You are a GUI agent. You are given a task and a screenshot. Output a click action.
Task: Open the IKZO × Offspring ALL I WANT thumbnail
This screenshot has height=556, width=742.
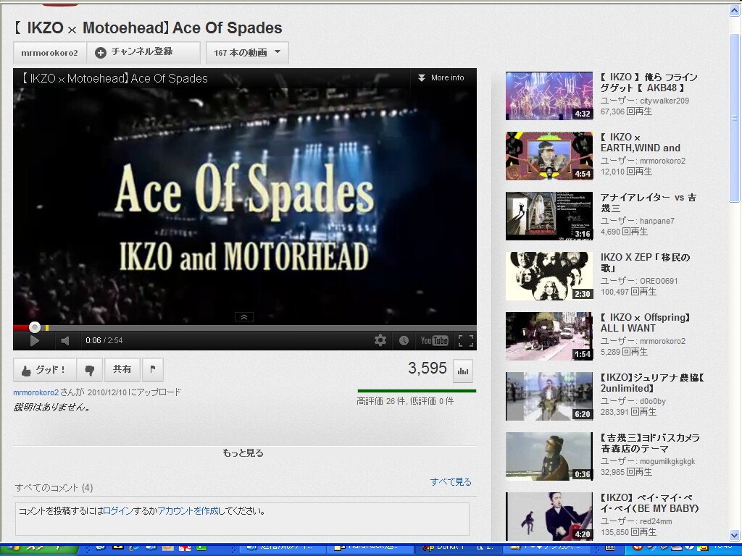tap(549, 336)
